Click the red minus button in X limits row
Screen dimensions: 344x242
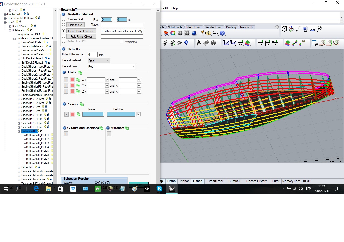tap(72, 80)
